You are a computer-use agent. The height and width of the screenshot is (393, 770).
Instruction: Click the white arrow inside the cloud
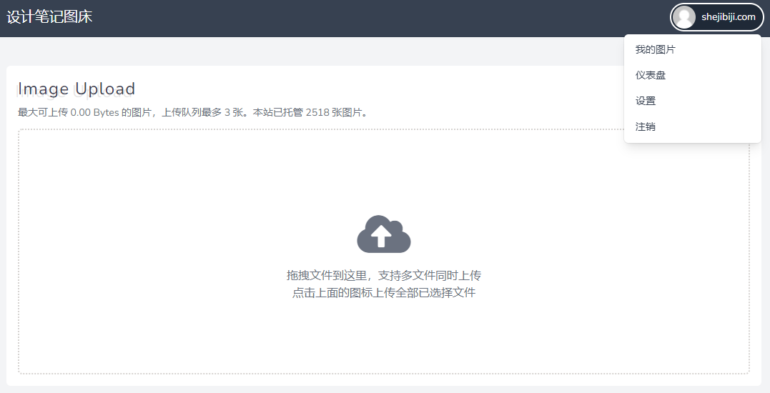click(x=382, y=236)
